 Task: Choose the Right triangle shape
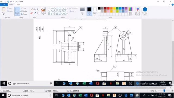49,11
